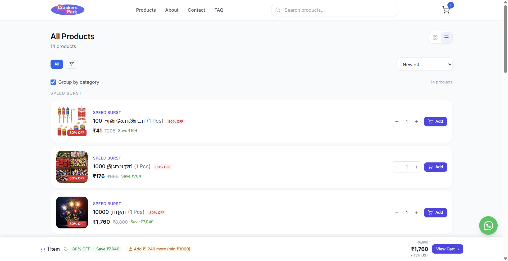
Task: Click the Crackers Park logo
Action: click(68, 10)
